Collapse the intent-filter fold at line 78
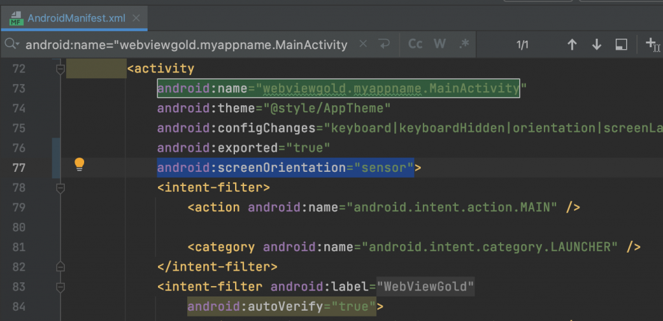Viewport: 663px width, 321px height. (x=60, y=187)
